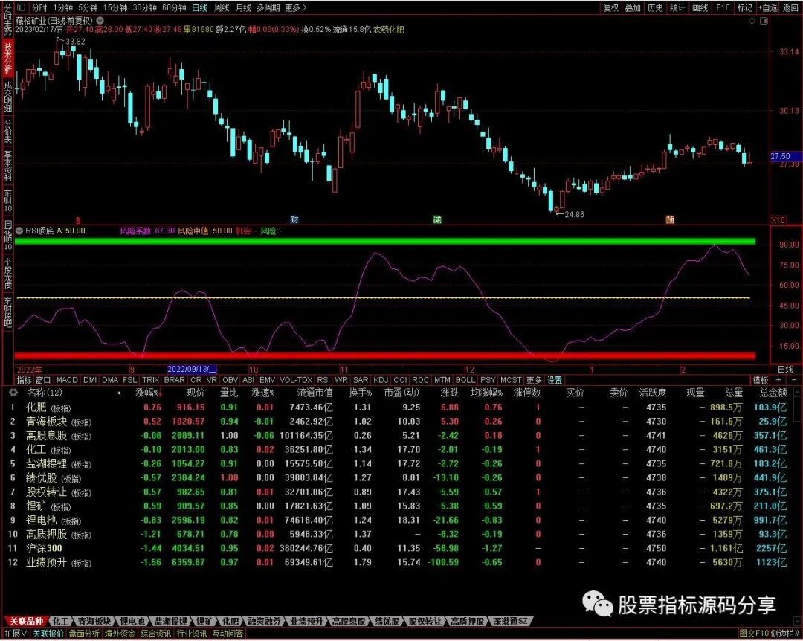Open the dropdown next to 藏格矿业 title
The width and height of the screenshot is (803, 641).
100,21
